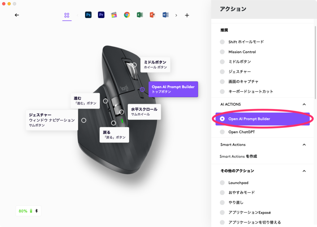Select the Final Cut Pro app profile
The height and width of the screenshot is (227, 317).
114,15
